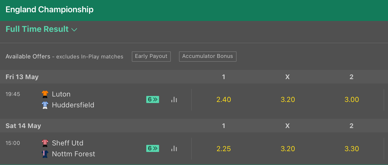This screenshot has width=388, height=165.
Task: Click Nottm Forest's kit icon
Action: click(x=45, y=154)
